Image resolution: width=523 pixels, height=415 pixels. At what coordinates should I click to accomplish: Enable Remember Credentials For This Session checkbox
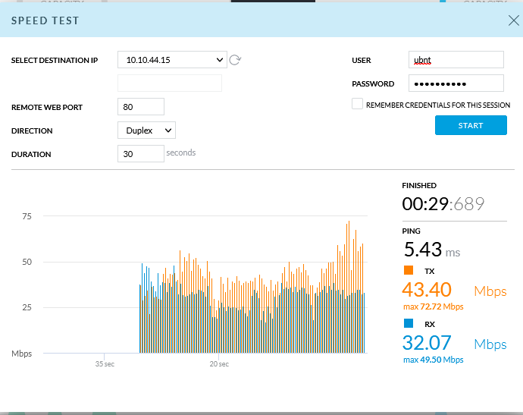coord(357,104)
